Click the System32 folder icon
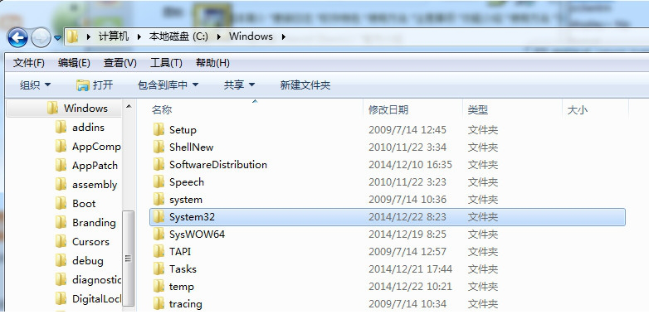This screenshot has height=324, width=649. point(159,216)
